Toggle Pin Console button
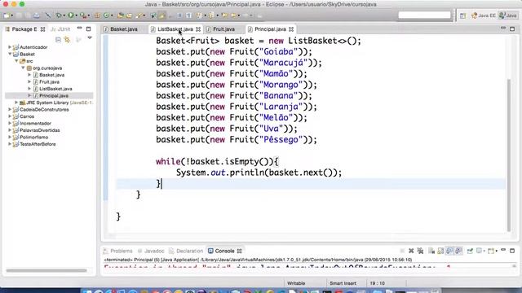The height and width of the screenshot is (293, 522). click(470, 251)
